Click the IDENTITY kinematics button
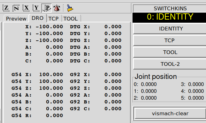 (x=171, y=29)
